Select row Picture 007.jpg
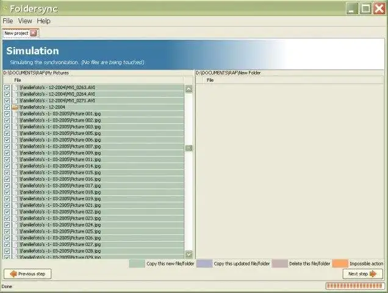The image size is (388, 293). 98,146
